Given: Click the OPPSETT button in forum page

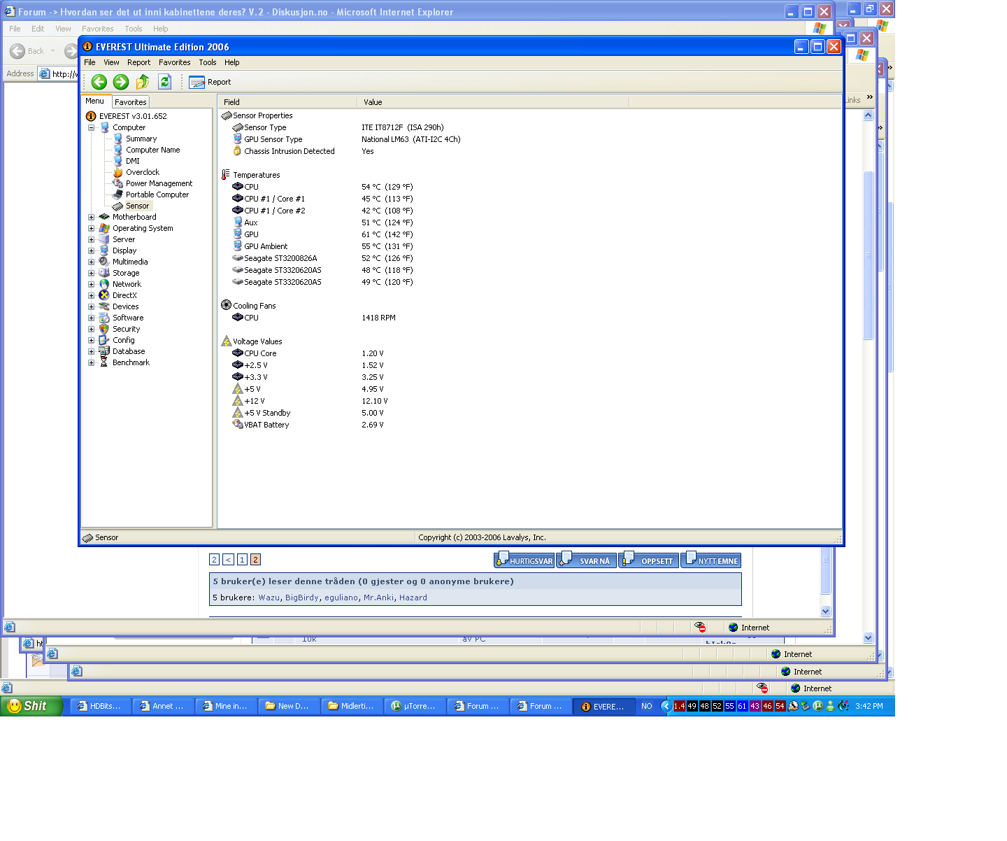Looking at the screenshot, I should coord(649,560).
